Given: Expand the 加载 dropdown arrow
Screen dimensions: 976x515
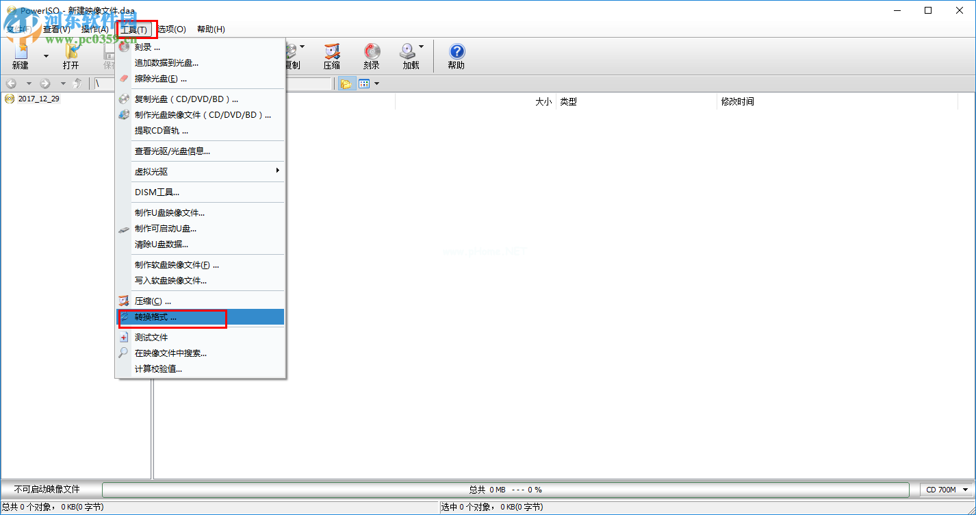Looking at the screenshot, I should (x=422, y=47).
